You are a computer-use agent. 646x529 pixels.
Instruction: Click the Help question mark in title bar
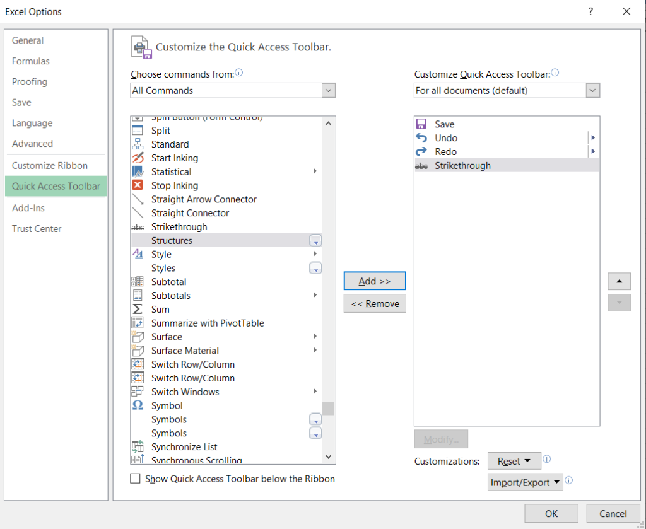coord(590,11)
